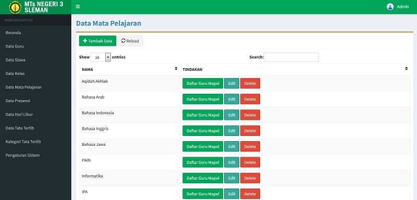417x200 pixels.
Task: Open Daftar Guru Mapel for Bahasa Indonesia
Action: coord(203,115)
